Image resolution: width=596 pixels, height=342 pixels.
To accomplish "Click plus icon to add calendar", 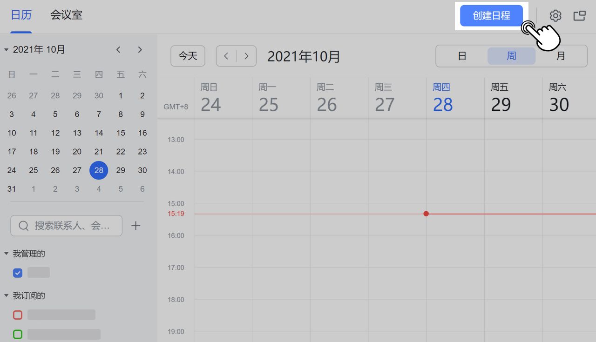I will point(135,226).
